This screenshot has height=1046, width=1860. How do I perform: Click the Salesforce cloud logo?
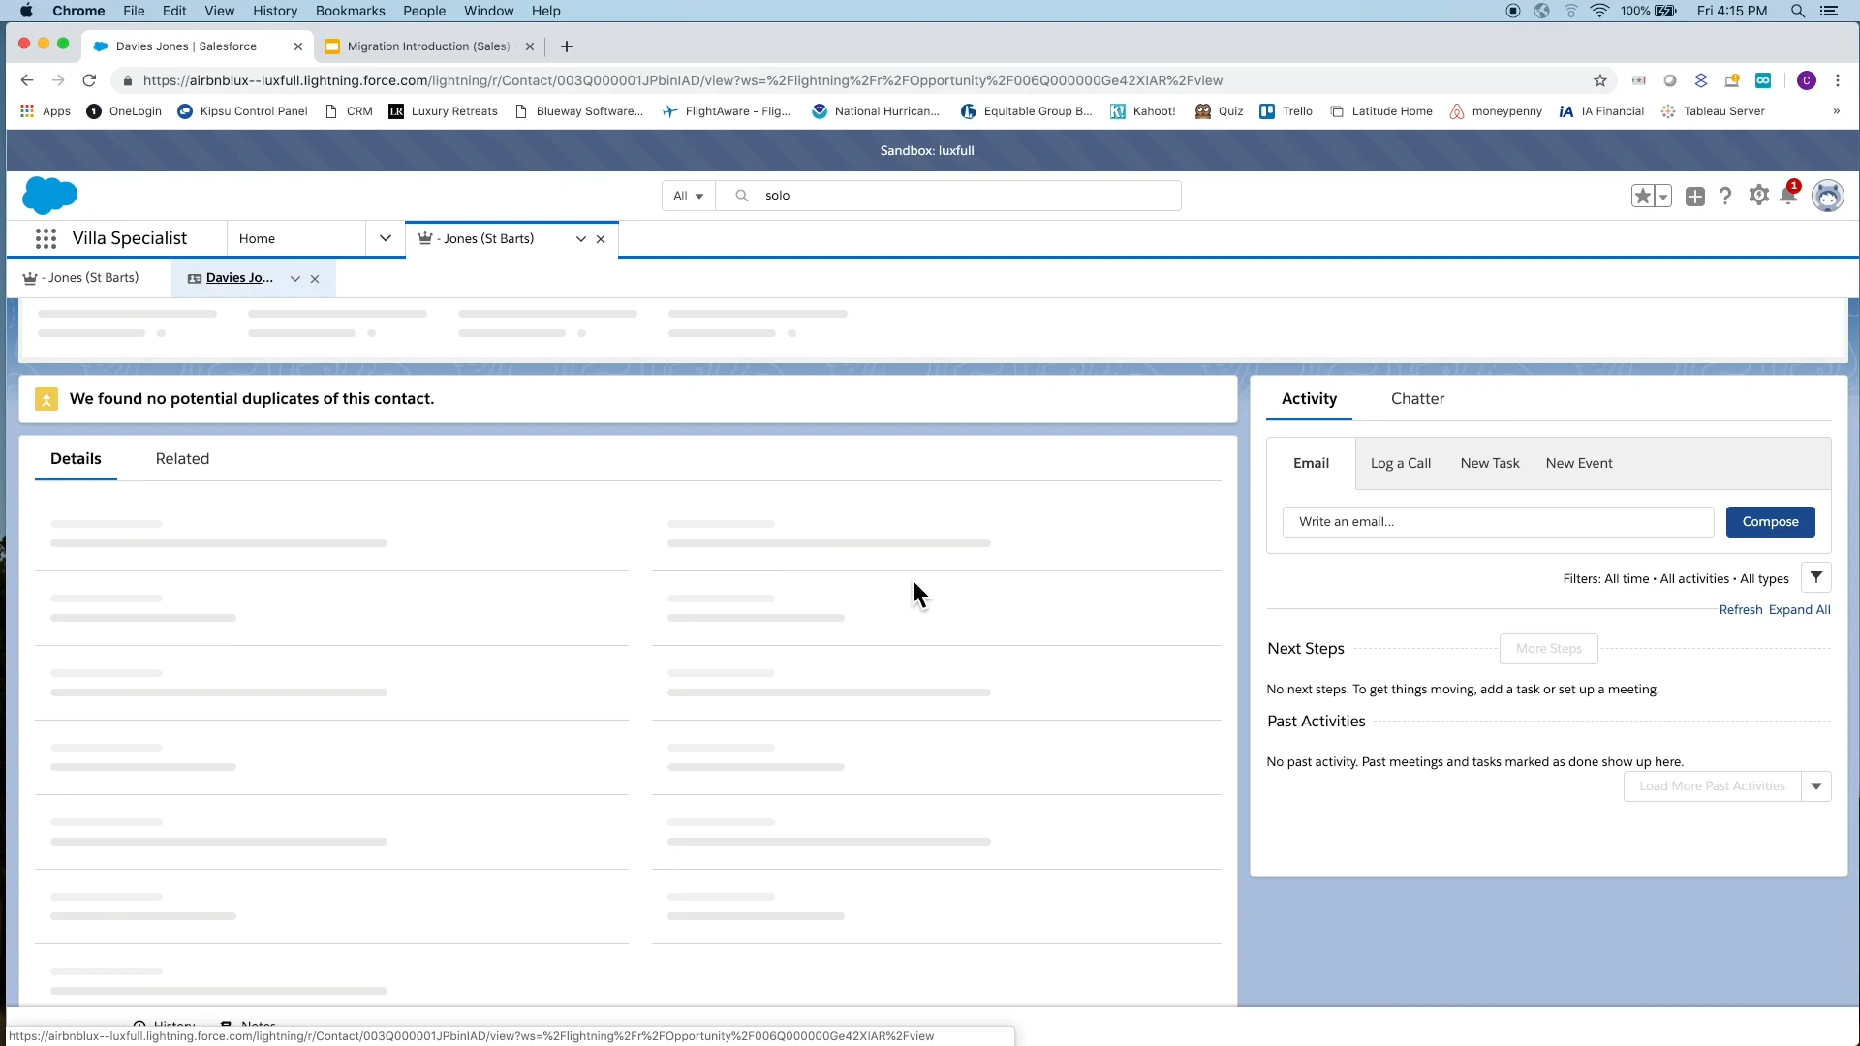coord(49,196)
